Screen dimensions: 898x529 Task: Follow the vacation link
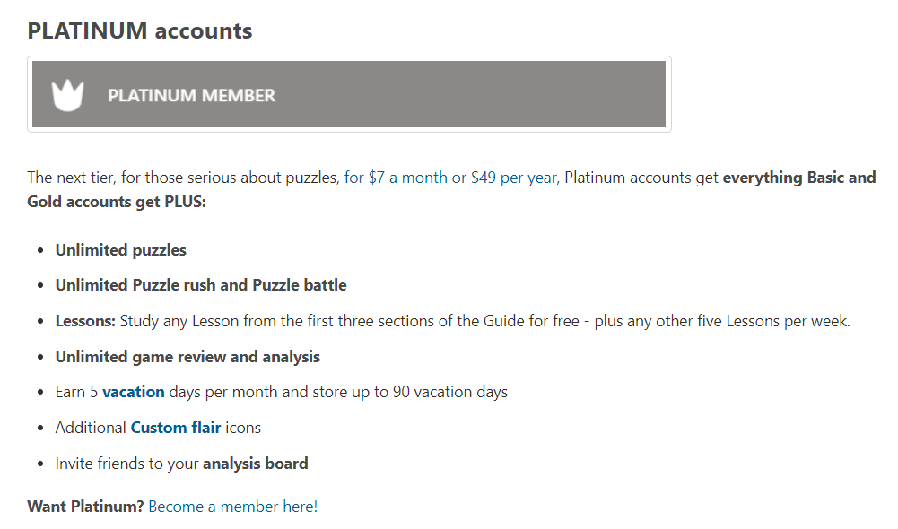[134, 392]
